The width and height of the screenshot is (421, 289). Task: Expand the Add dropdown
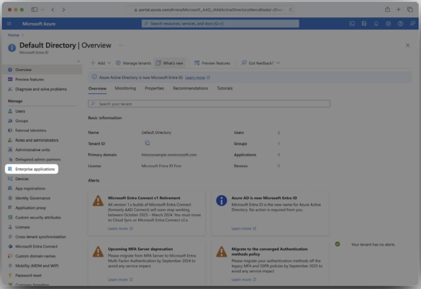pyautogui.click(x=101, y=63)
